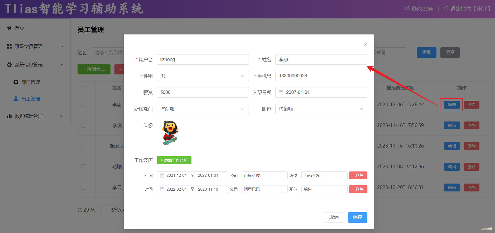This screenshot has height=233, width=495.
Task: Collapse the 系统信息管理 sidebar menu
Action: point(35,65)
